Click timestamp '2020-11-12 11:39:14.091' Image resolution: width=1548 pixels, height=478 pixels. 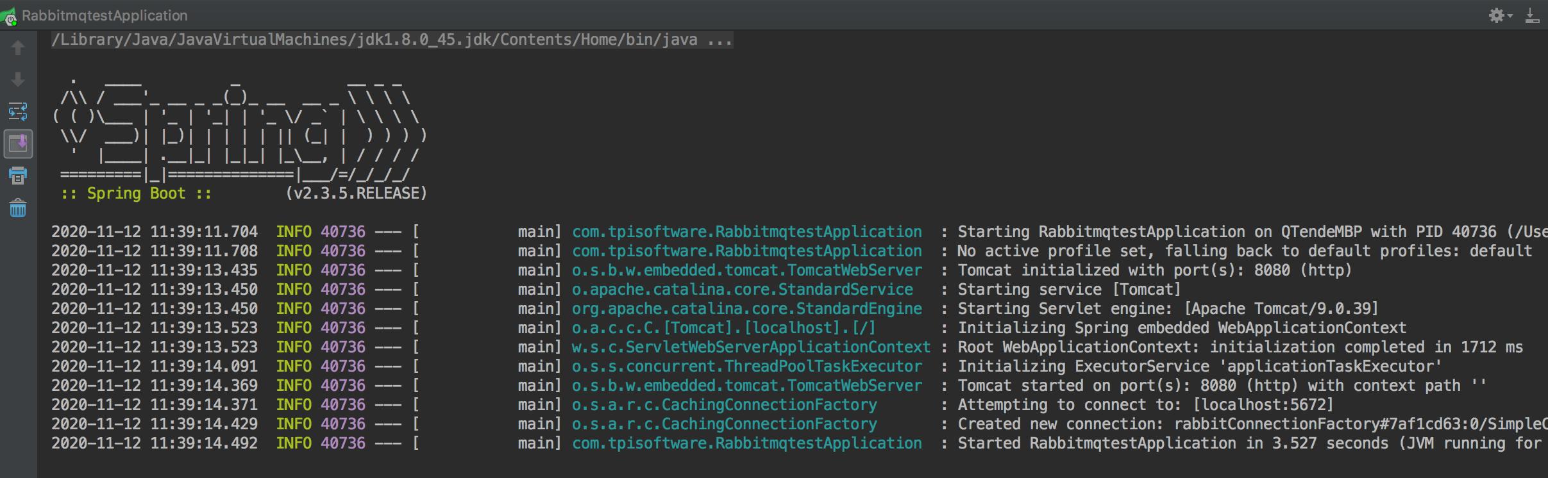click(x=155, y=367)
